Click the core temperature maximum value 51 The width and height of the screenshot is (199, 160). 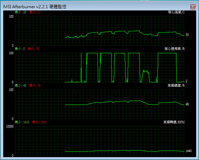point(39,12)
